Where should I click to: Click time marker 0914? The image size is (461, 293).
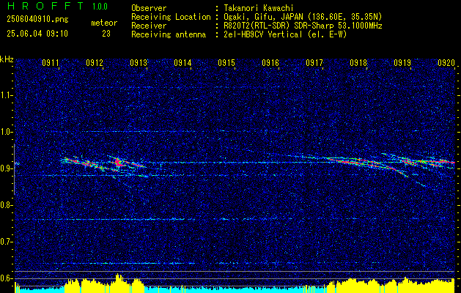click(x=182, y=62)
